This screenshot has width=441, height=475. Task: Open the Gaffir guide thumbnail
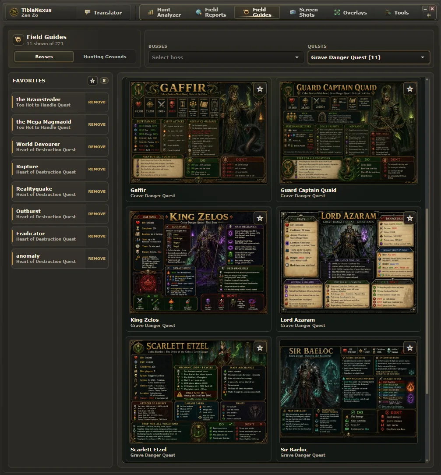point(198,132)
